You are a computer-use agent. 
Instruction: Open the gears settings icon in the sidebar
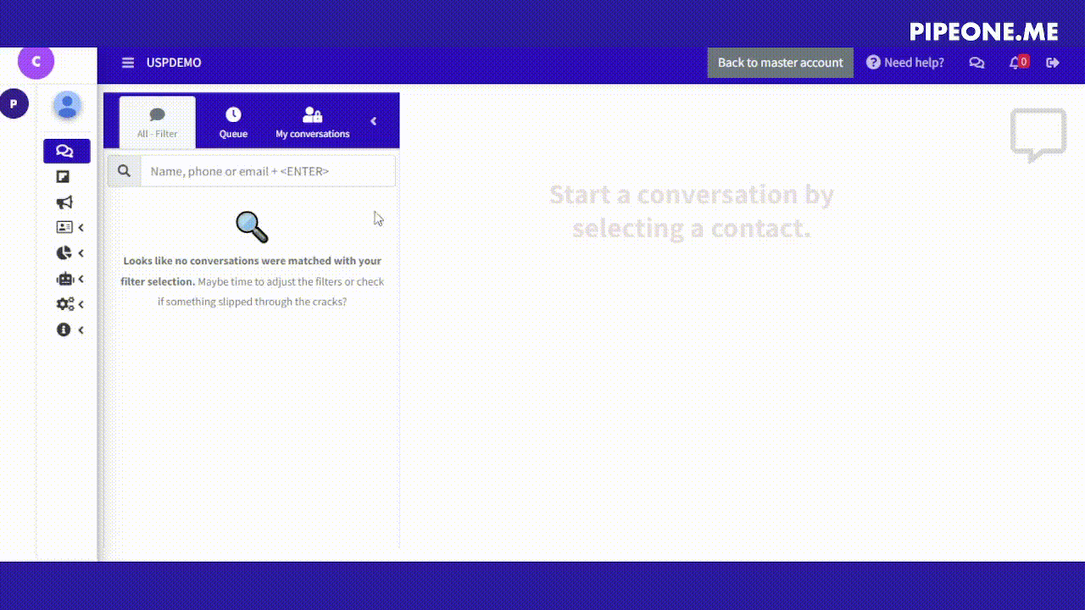(x=64, y=304)
